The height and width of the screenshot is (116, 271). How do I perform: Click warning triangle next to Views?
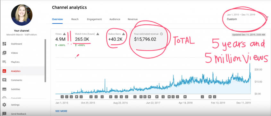point(64,34)
